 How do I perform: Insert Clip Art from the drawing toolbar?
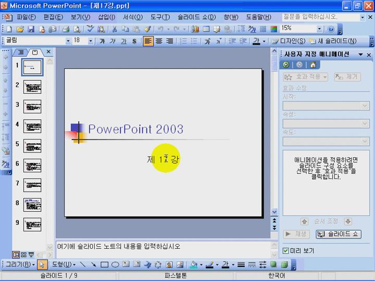click(x=169, y=264)
